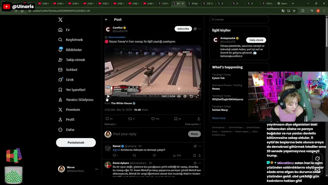328x185 pixels.
Task: Mute the video volume
Action: 179,96
